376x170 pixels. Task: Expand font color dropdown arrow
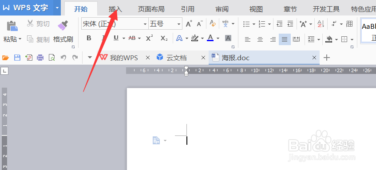(218, 39)
